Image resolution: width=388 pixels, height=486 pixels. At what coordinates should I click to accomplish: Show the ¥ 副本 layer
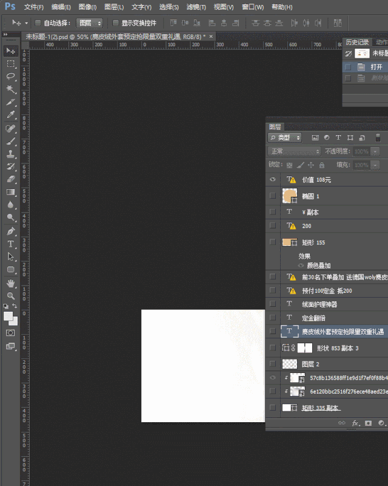(x=273, y=211)
